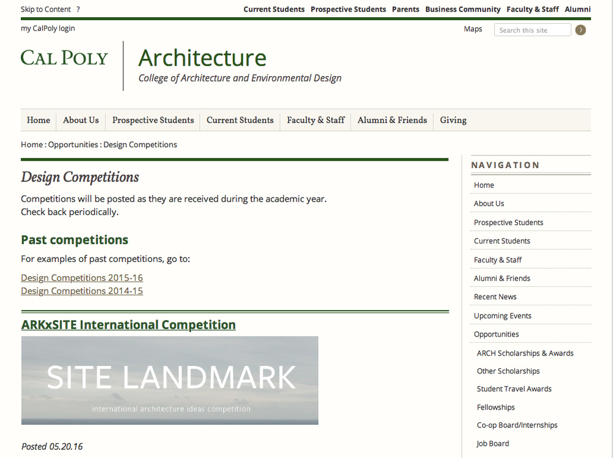Viewport: 613px width, 458px height.
Task: Open Design Competitions 2015-16 link
Action: click(x=82, y=278)
